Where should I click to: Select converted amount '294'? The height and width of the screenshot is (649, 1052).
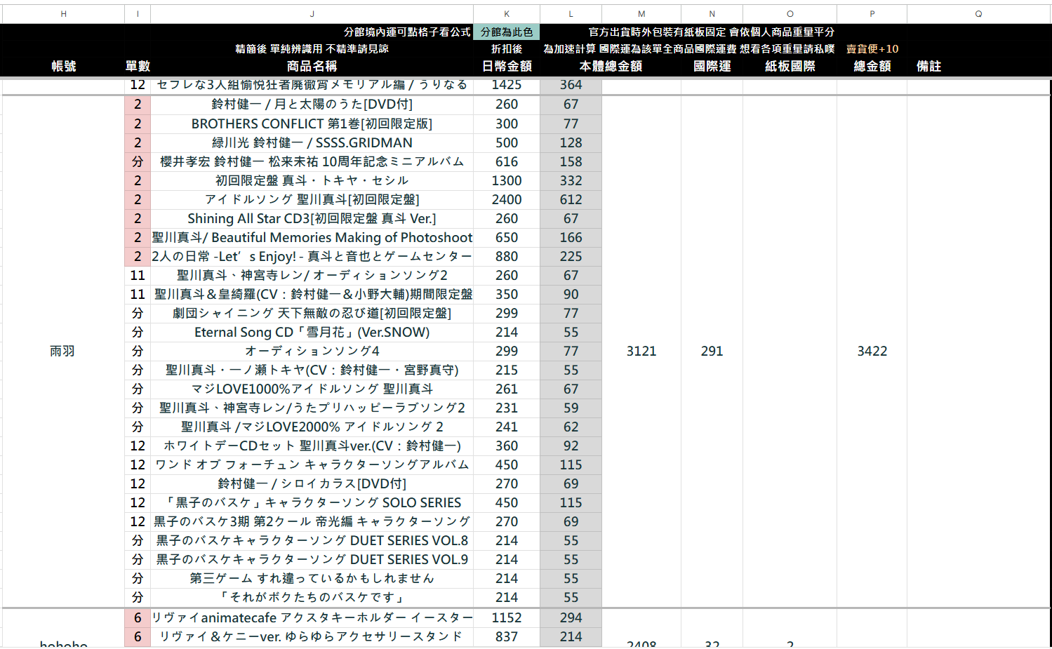tap(571, 618)
